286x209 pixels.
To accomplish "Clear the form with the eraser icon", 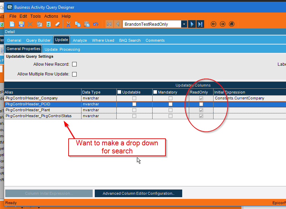I will pyautogui.click(x=57, y=24).
